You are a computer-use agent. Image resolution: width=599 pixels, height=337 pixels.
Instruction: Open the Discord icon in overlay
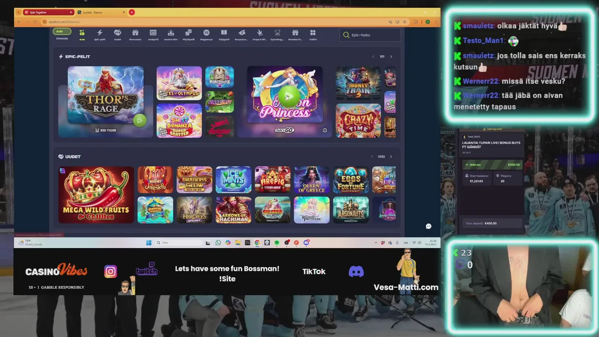[x=356, y=271]
